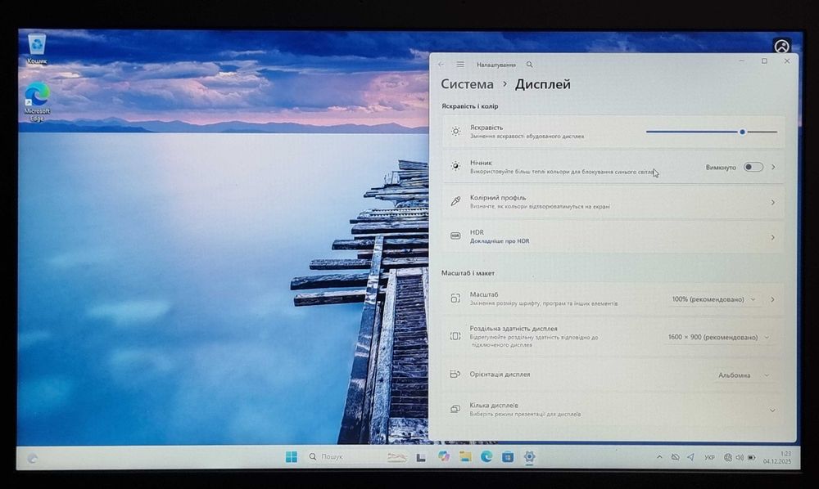
Task: Click the Докладніше про HDR link
Action: click(500, 241)
